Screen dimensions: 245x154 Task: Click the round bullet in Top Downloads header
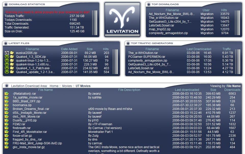[149, 4]
